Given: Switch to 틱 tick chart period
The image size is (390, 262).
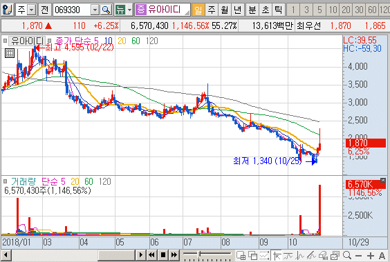Looking at the screenshot, I should tap(279, 10).
